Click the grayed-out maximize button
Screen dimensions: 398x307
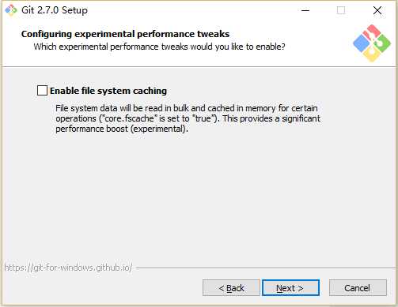(x=341, y=10)
